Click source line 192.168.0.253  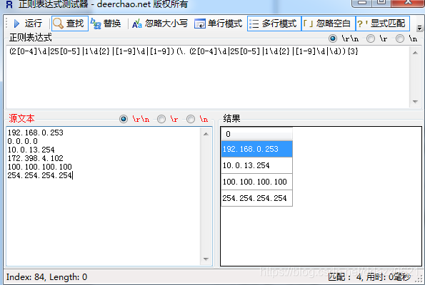point(35,133)
